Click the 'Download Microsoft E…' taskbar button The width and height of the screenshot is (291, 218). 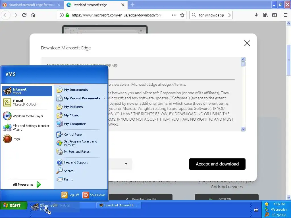[x=119, y=205]
